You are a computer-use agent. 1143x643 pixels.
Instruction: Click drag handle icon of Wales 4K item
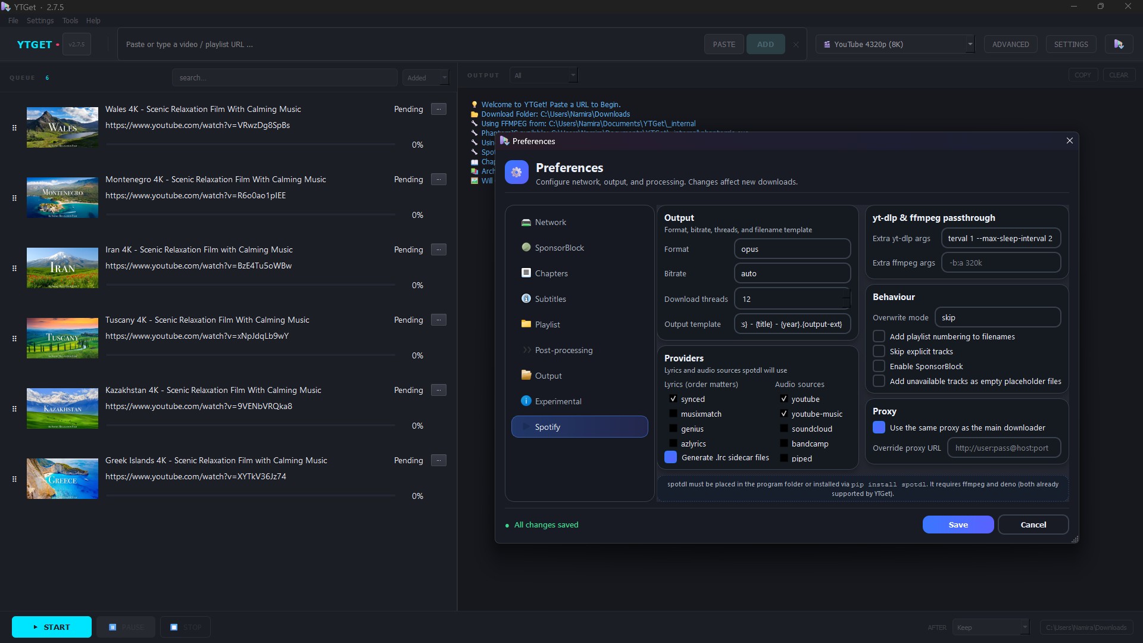pos(14,127)
